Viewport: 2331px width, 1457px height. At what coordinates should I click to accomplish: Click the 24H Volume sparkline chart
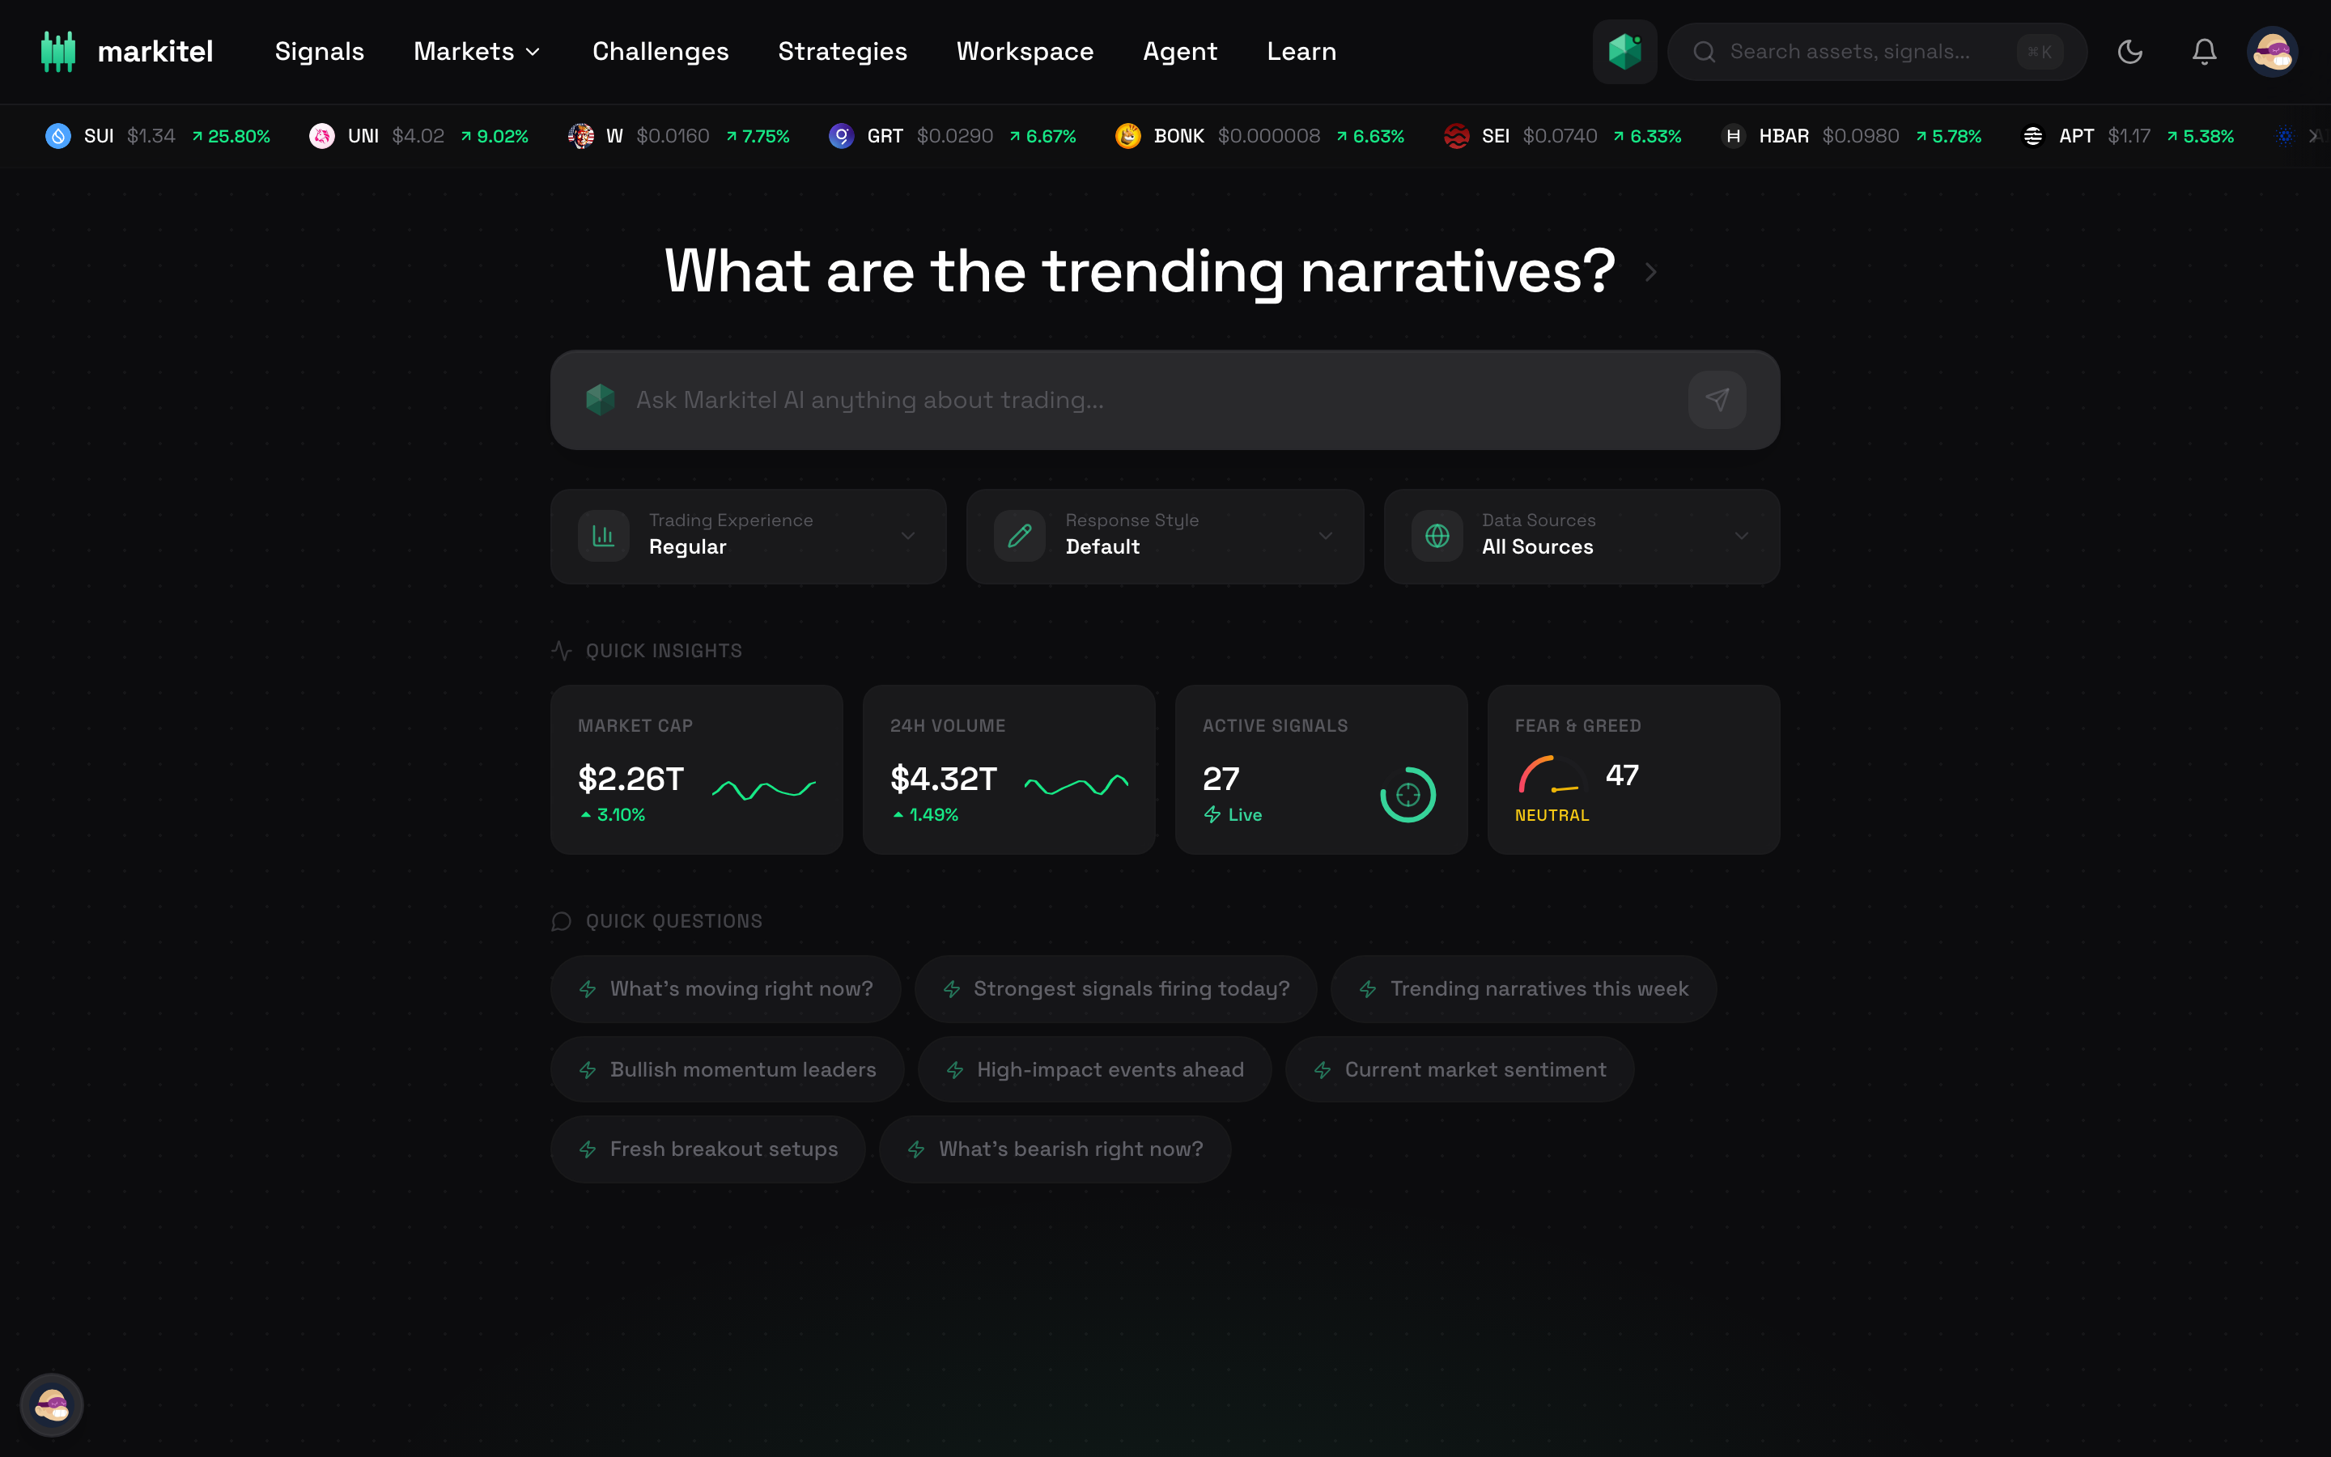click(x=1076, y=785)
